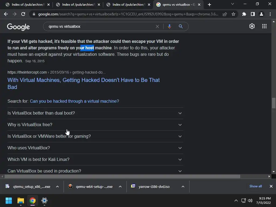
Task: Share this page via address bar icon
Action: pos(225,14)
